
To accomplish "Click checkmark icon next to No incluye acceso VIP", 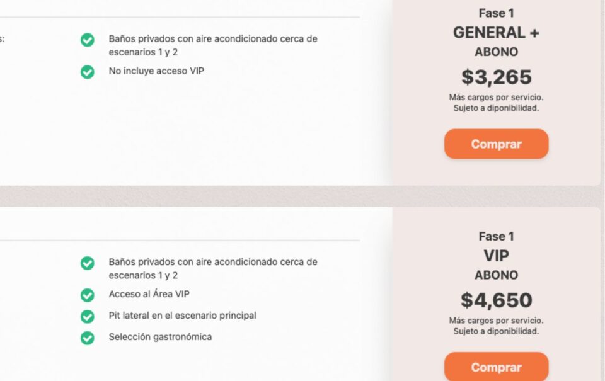I will point(87,72).
